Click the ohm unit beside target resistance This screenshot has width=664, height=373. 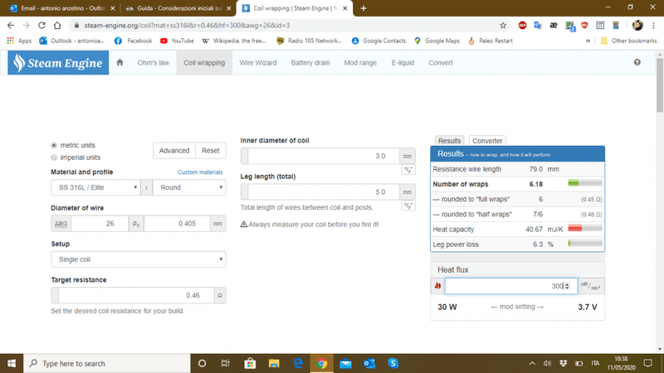pos(220,296)
